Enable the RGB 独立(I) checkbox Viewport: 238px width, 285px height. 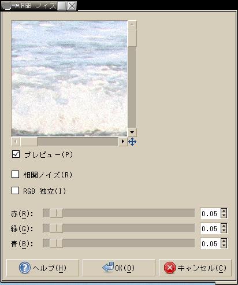point(16,191)
